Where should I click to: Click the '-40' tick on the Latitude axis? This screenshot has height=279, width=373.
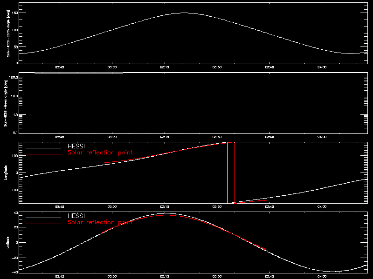tap(15, 272)
